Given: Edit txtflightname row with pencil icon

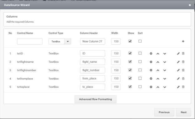Looking at the screenshot, I should (x=178, y=62).
